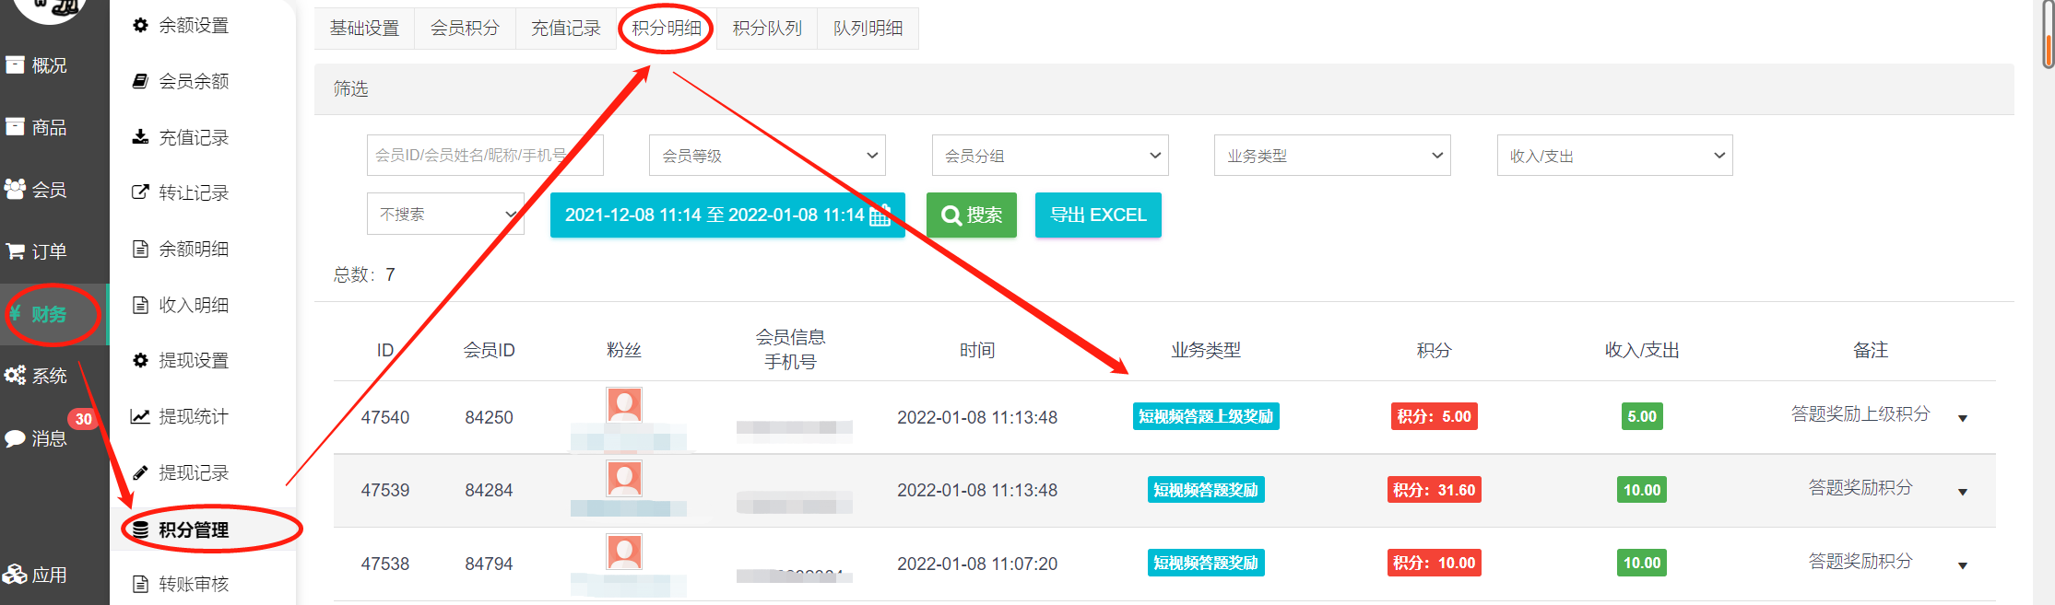Click 短视频答题上级奖励 tag
Image resolution: width=2055 pixels, height=605 pixels.
click(1206, 416)
